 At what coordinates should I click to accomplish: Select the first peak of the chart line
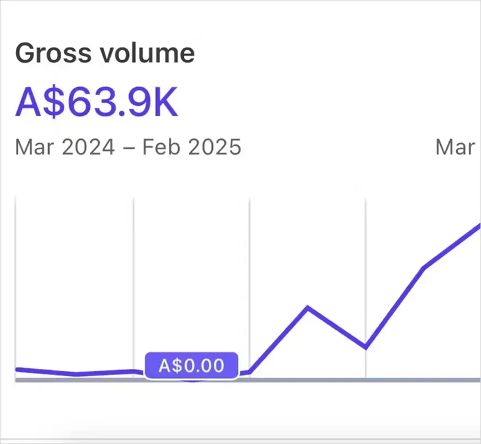(308, 307)
